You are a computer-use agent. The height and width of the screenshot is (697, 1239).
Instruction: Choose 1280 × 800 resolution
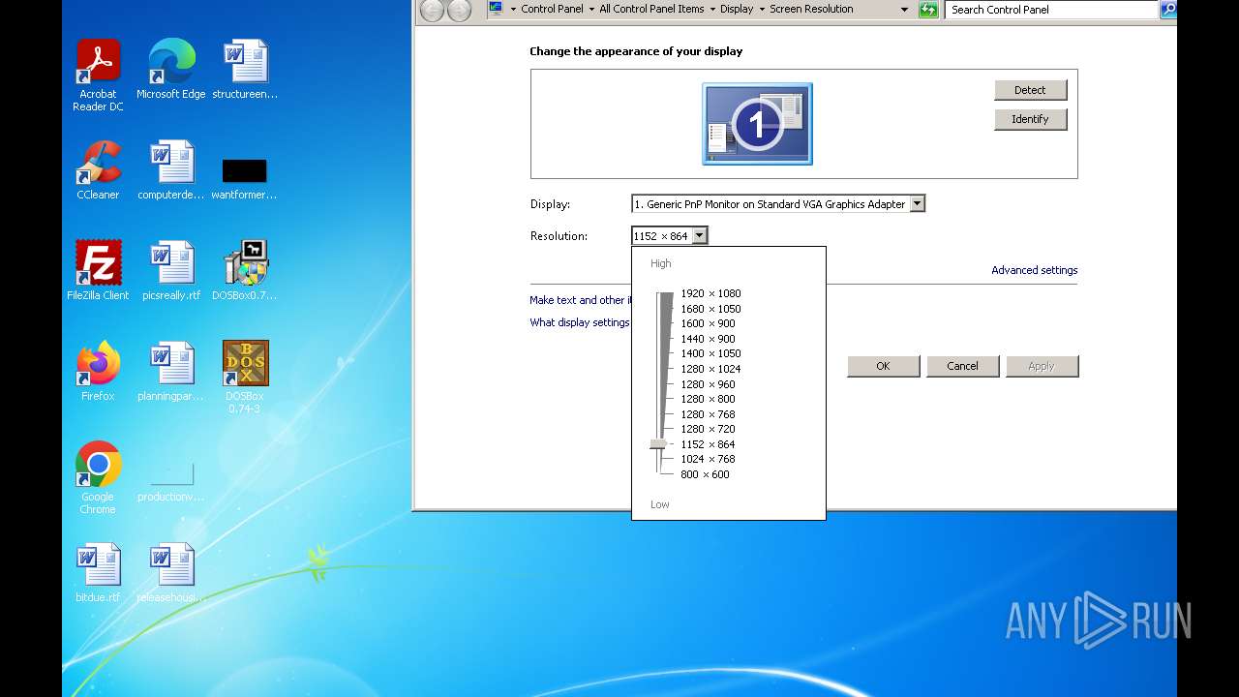(708, 399)
